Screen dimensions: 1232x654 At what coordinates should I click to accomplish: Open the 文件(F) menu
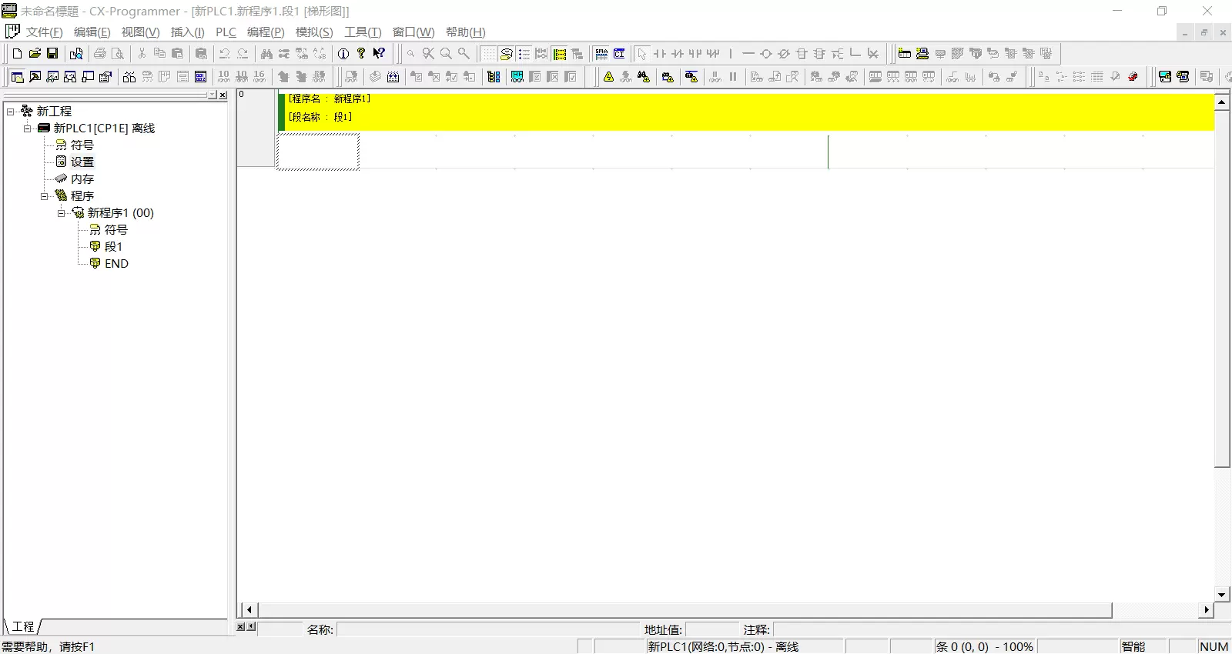coord(45,32)
